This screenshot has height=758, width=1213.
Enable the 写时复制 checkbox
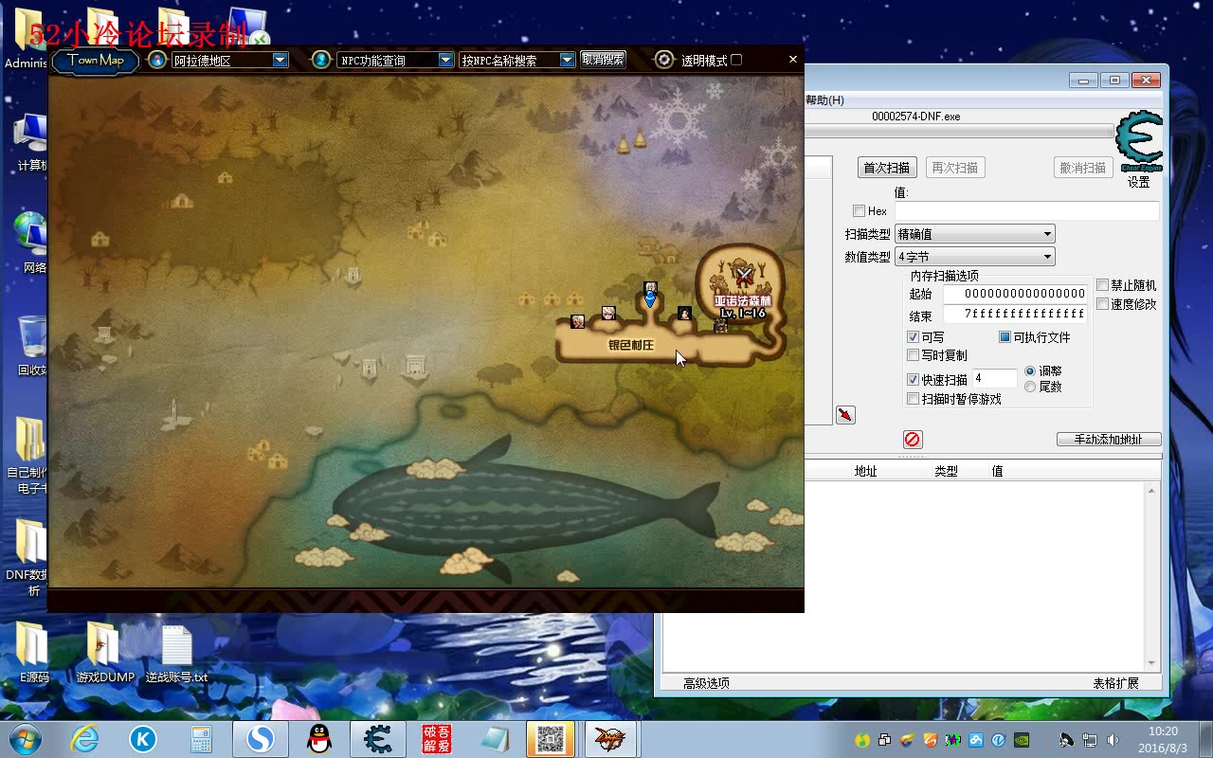click(x=913, y=355)
